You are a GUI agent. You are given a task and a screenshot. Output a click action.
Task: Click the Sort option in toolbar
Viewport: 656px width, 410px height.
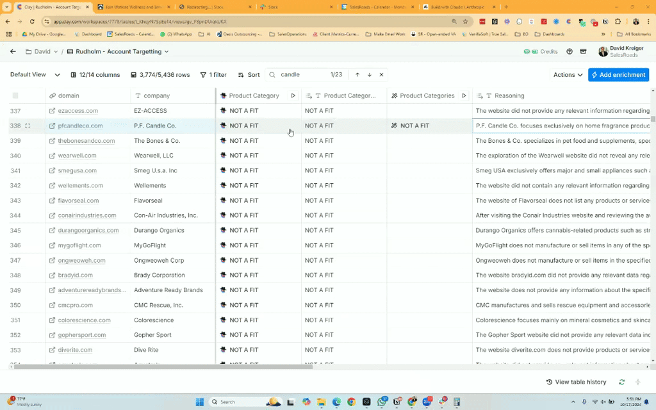249,75
